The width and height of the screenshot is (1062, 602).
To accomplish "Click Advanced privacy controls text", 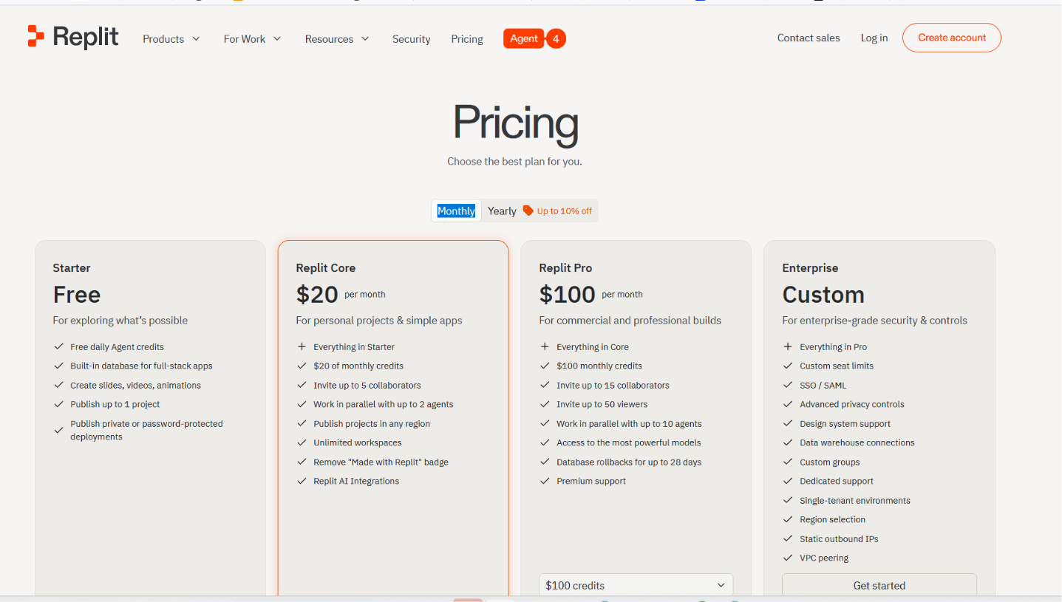I will [x=852, y=404].
